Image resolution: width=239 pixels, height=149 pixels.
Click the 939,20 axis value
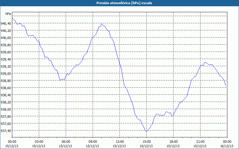[x=6, y=66]
